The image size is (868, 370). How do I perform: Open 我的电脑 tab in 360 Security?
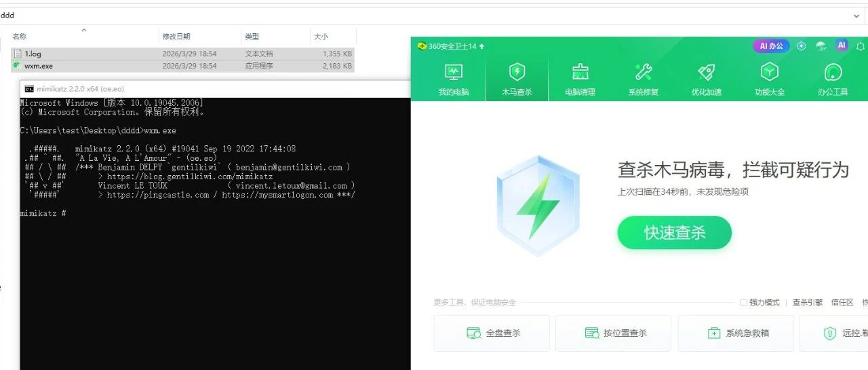click(454, 79)
